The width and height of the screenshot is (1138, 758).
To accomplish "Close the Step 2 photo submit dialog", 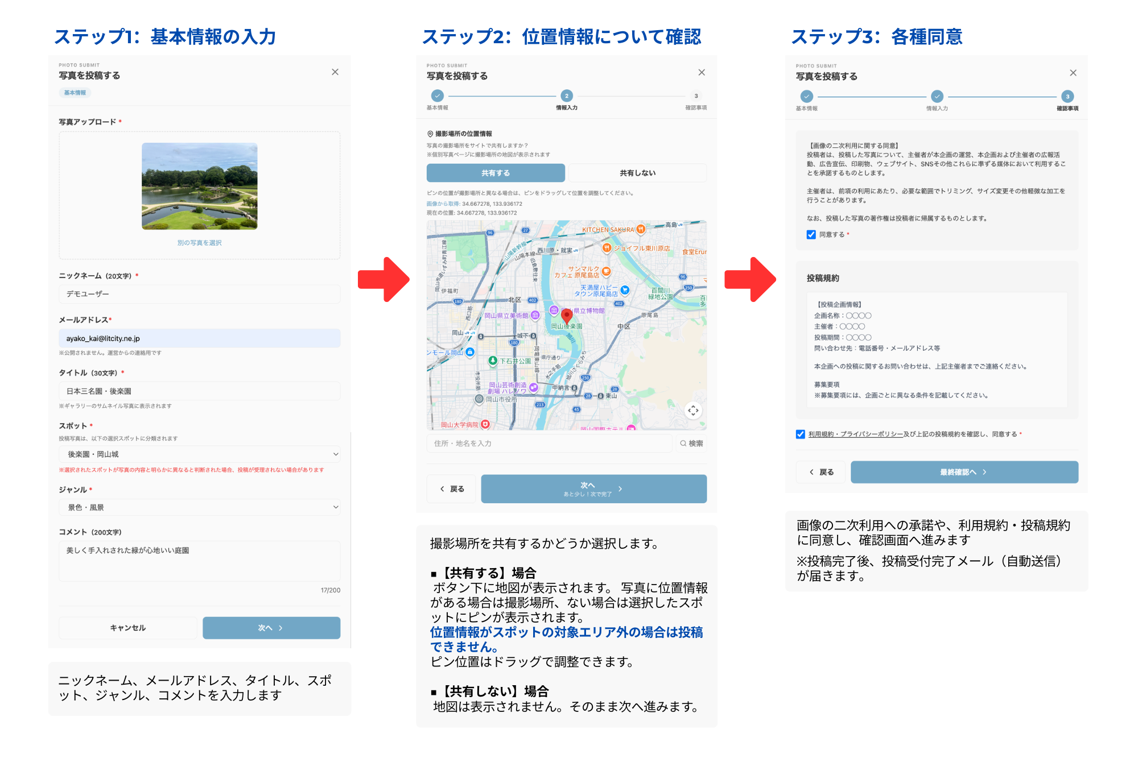I will tap(702, 72).
